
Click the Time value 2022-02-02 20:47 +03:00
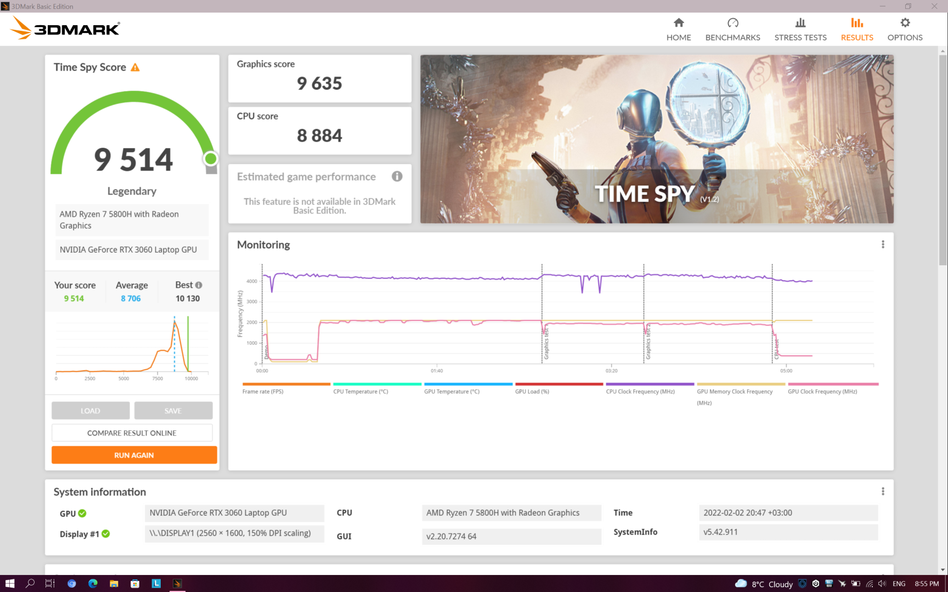click(788, 513)
